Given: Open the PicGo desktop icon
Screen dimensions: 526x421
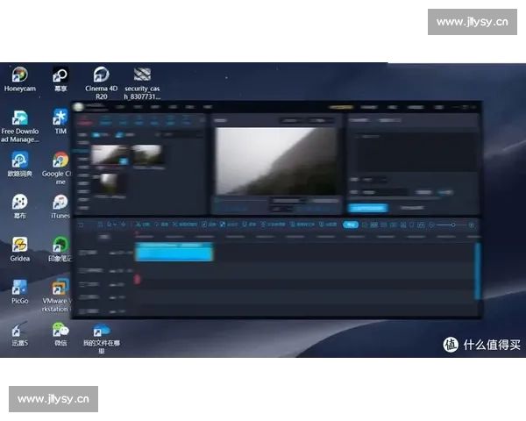Looking at the screenshot, I should coord(18,288).
